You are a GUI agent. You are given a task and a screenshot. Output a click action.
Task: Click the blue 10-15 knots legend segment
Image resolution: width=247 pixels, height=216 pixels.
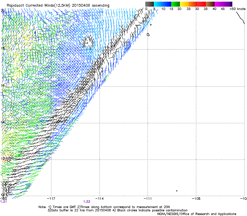(x=167, y=4)
